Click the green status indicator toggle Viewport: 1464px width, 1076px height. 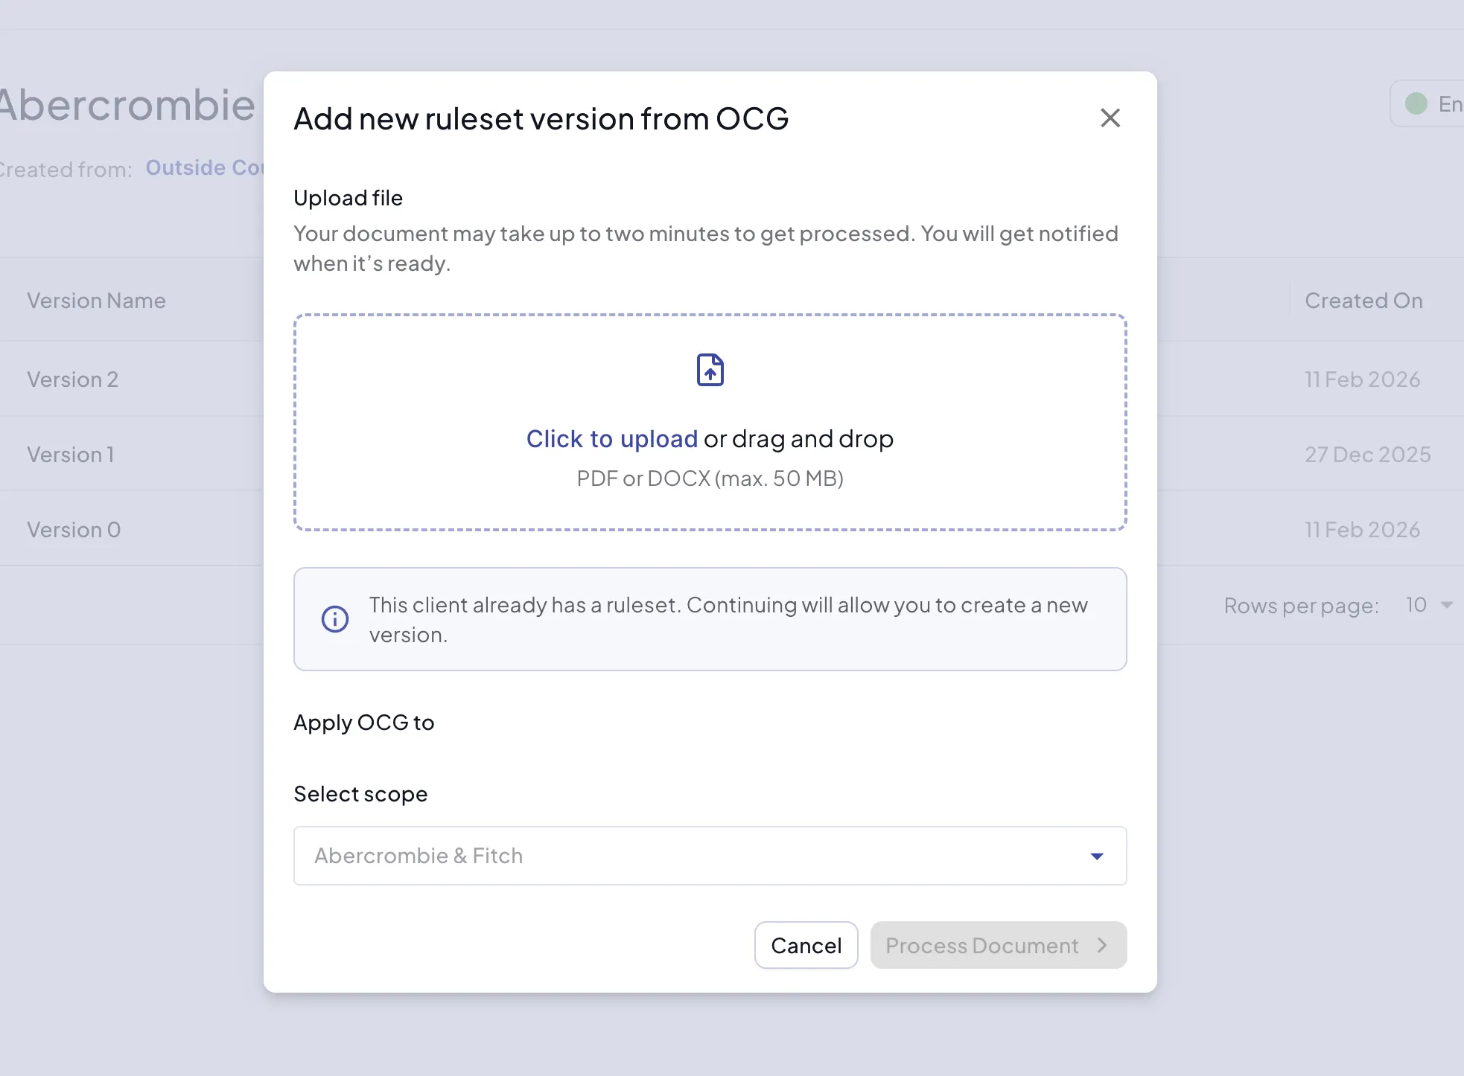pyautogui.click(x=1416, y=104)
